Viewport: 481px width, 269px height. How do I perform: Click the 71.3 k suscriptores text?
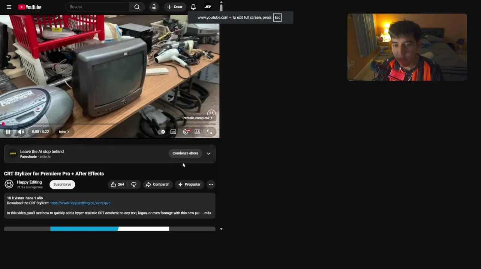[x=30, y=187]
